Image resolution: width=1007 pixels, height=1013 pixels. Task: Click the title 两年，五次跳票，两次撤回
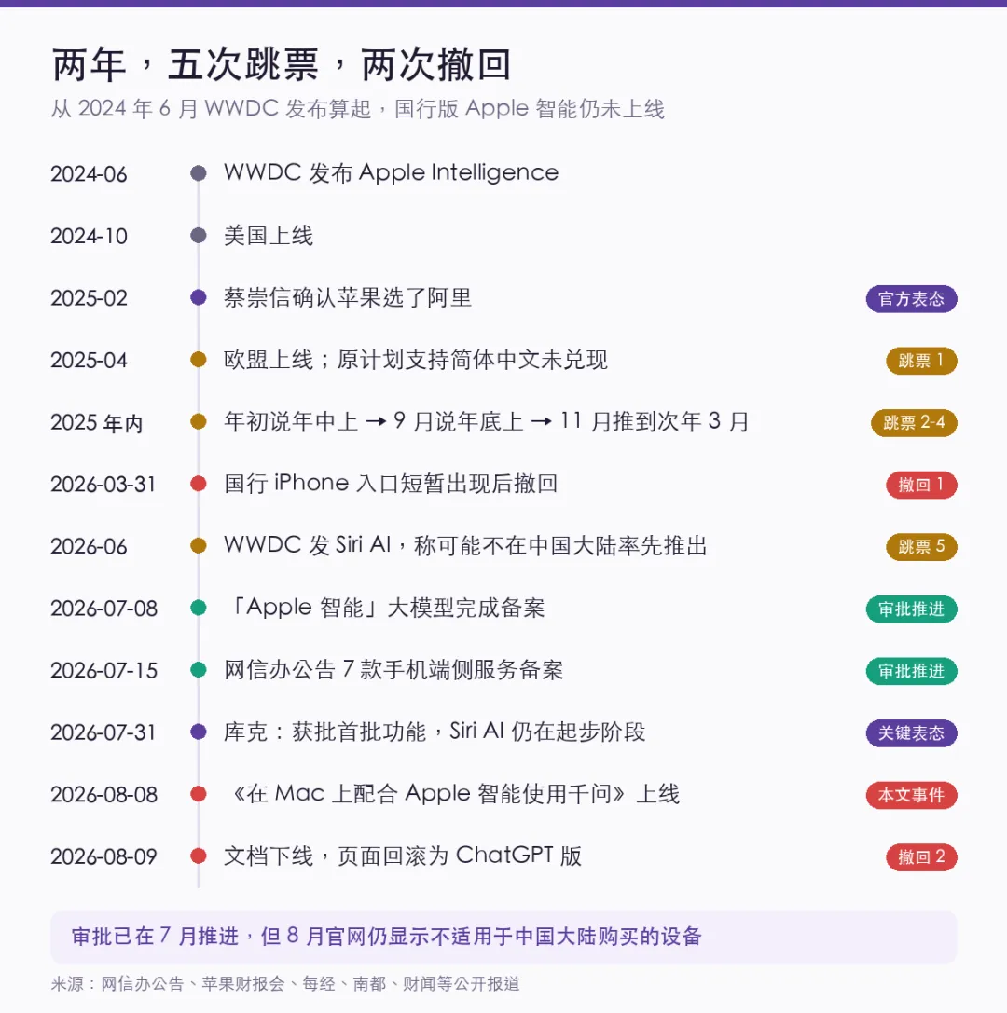pyautogui.click(x=282, y=64)
